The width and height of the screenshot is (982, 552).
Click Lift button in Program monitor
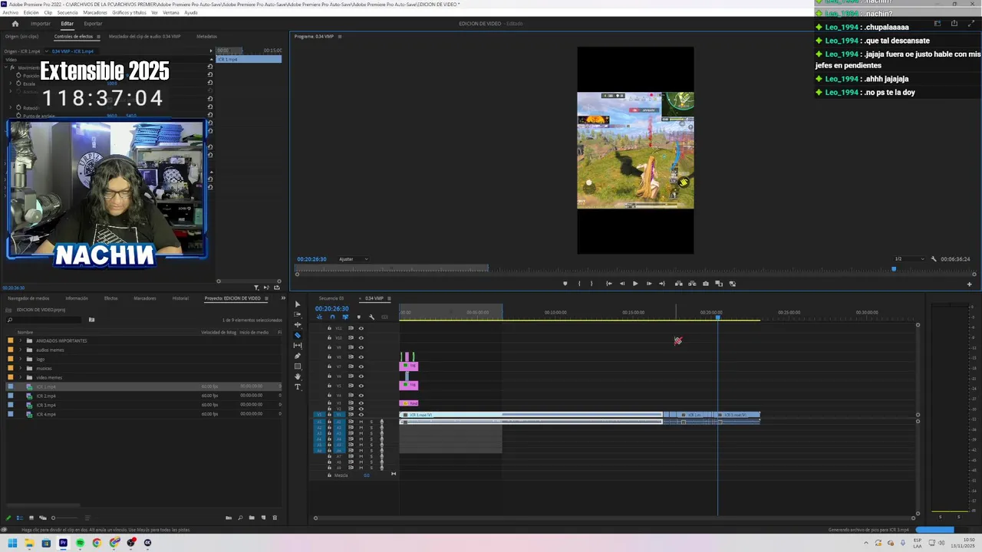coord(678,284)
